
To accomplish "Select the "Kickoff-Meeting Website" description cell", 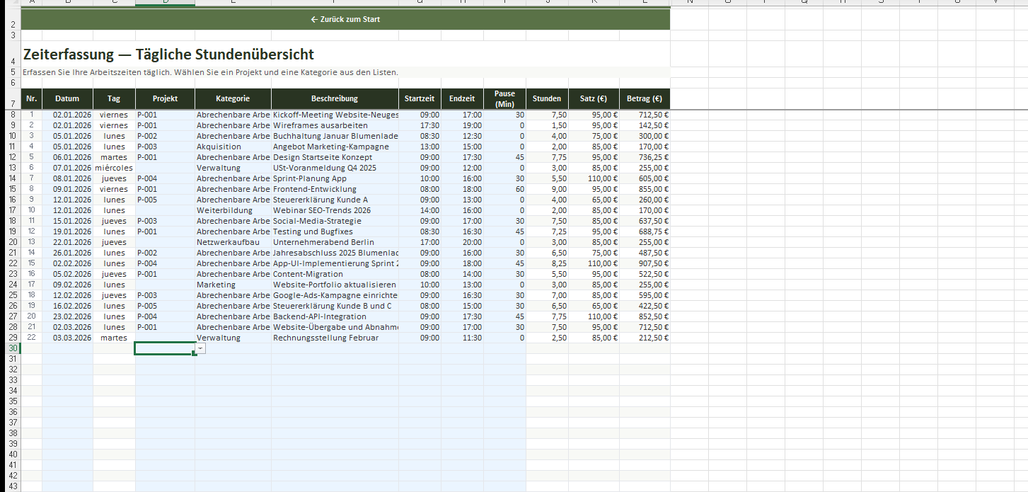I will coord(335,115).
